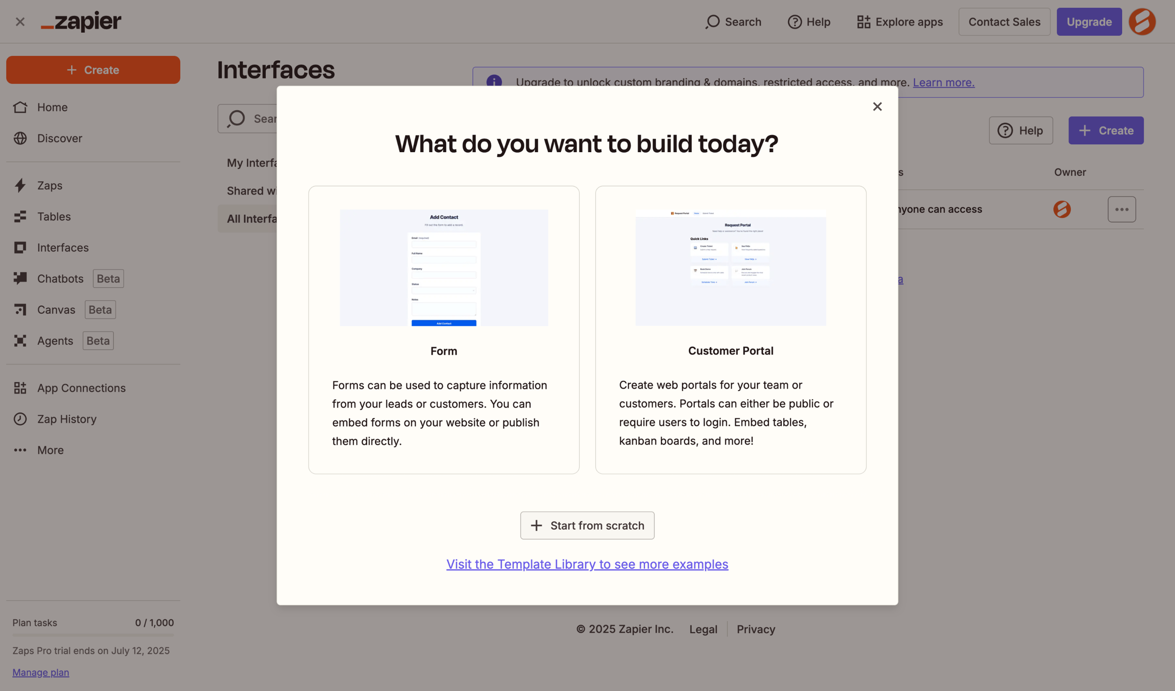1175x691 pixels.
Task: Open Zaps in the sidebar
Action: click(x=93, y=185)
